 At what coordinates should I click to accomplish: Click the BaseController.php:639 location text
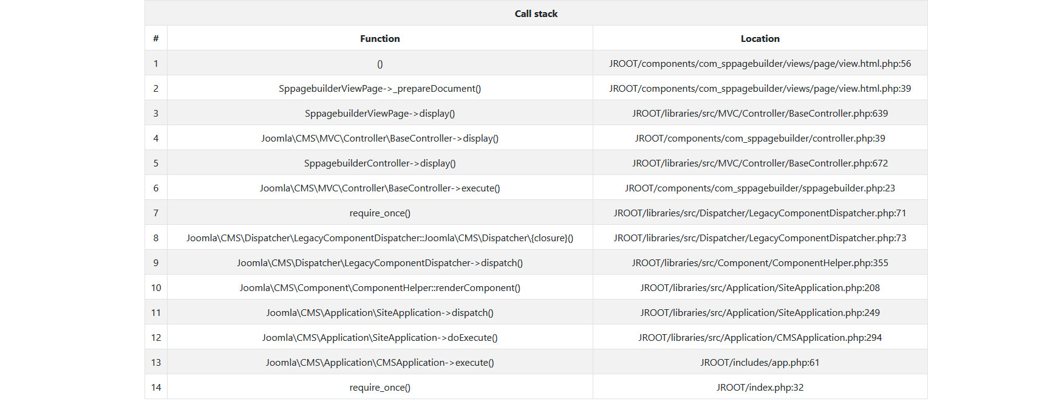coord(760,114)
